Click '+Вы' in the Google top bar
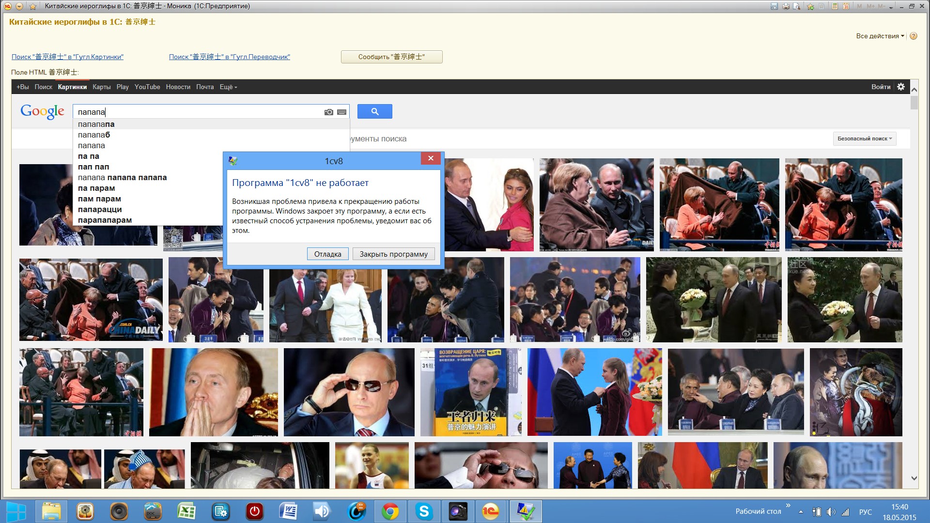930x523 pixels. (23, 87)
